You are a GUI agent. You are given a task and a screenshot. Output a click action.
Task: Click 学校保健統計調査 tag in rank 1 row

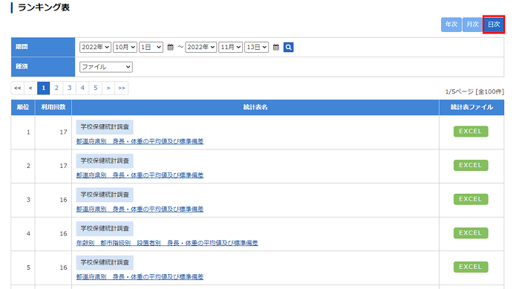coord(105,127)
